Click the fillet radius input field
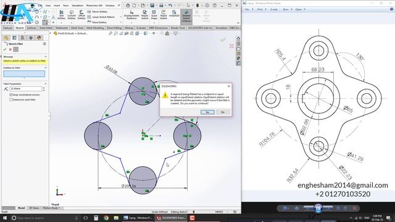The height and width of the screenshot is (222, 395). (x=26, y=89)
